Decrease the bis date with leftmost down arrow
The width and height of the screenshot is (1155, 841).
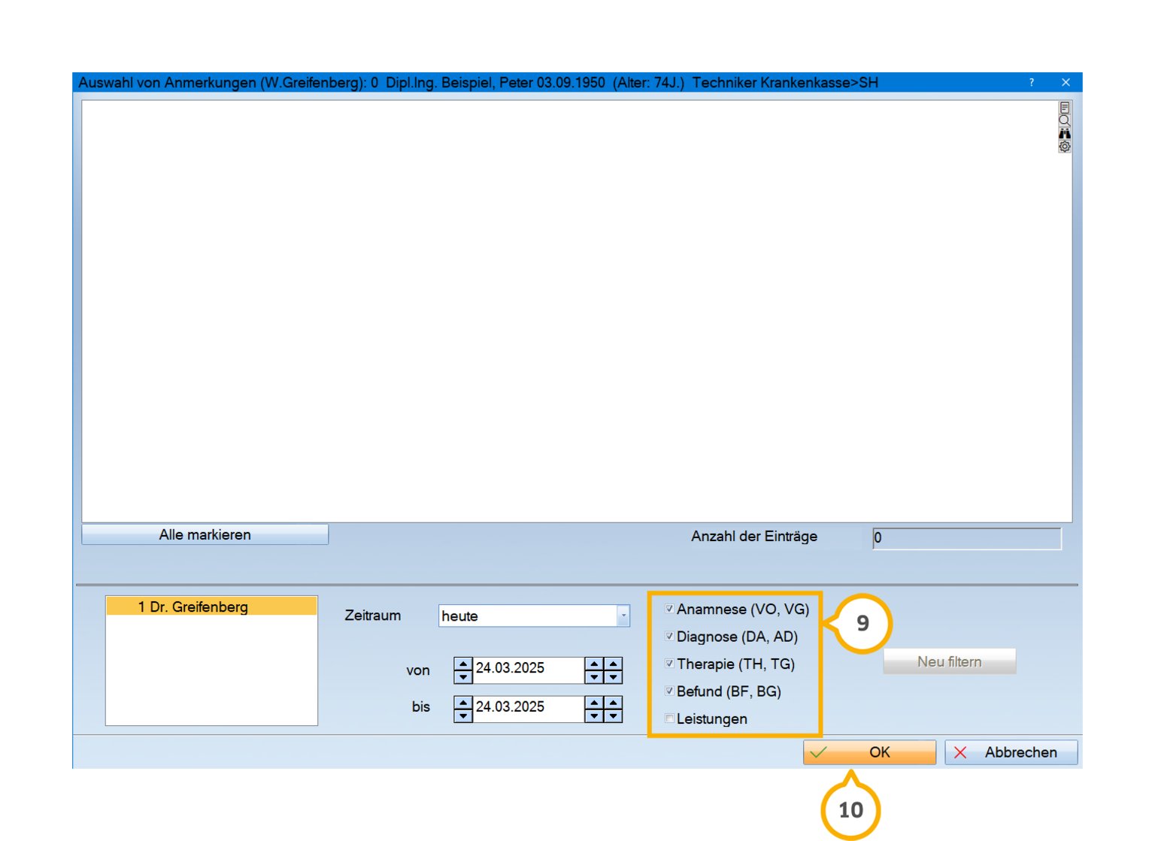463,715
